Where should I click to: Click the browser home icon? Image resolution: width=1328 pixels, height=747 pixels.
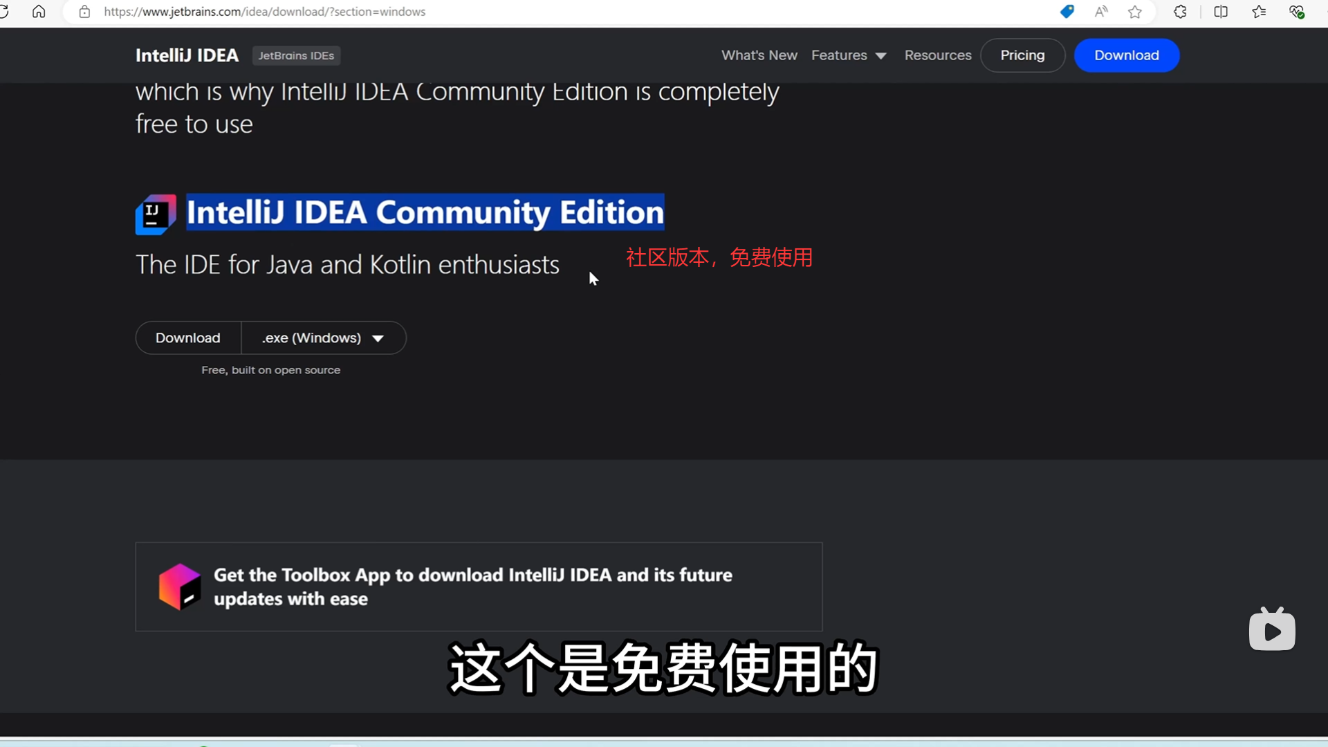point(39,12)
